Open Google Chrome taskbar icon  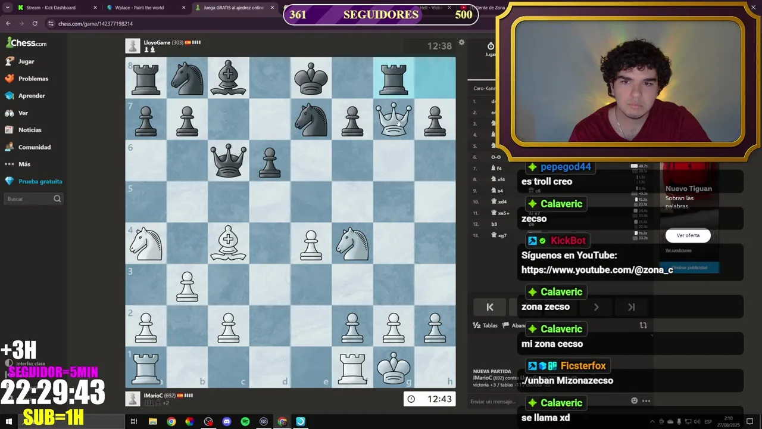click(x=171, y=421)
